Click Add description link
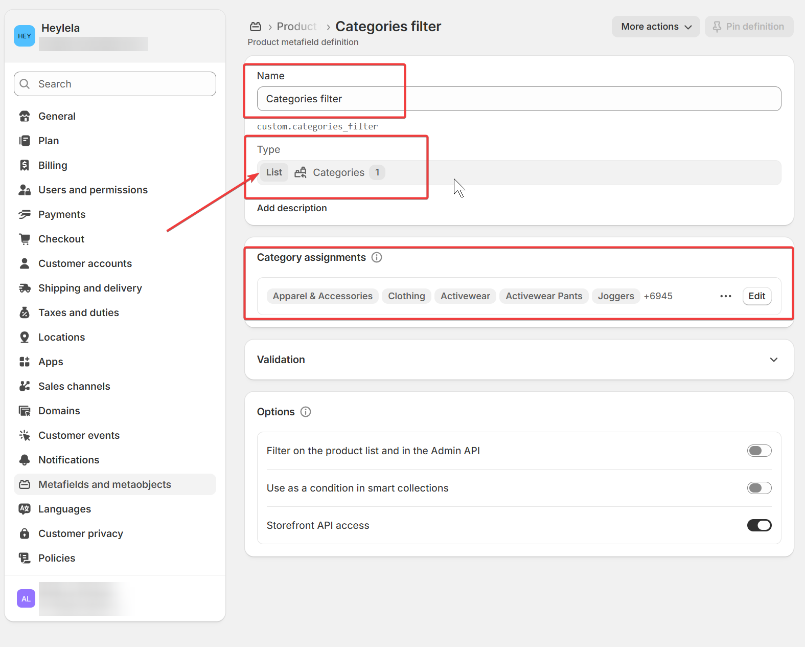Screen dimensions: 805x647 tap(292, 208)
